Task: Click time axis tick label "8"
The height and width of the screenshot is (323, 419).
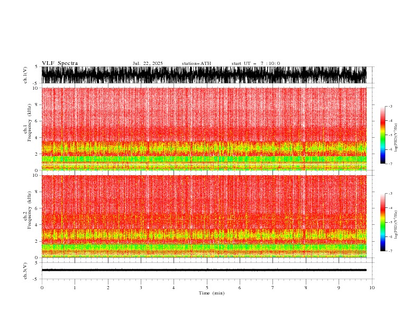Action: coord(306,288)
